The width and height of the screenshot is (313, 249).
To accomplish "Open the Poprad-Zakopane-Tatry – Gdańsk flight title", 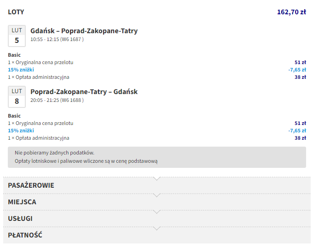I will pyautogui.click(x=84, y=92).
